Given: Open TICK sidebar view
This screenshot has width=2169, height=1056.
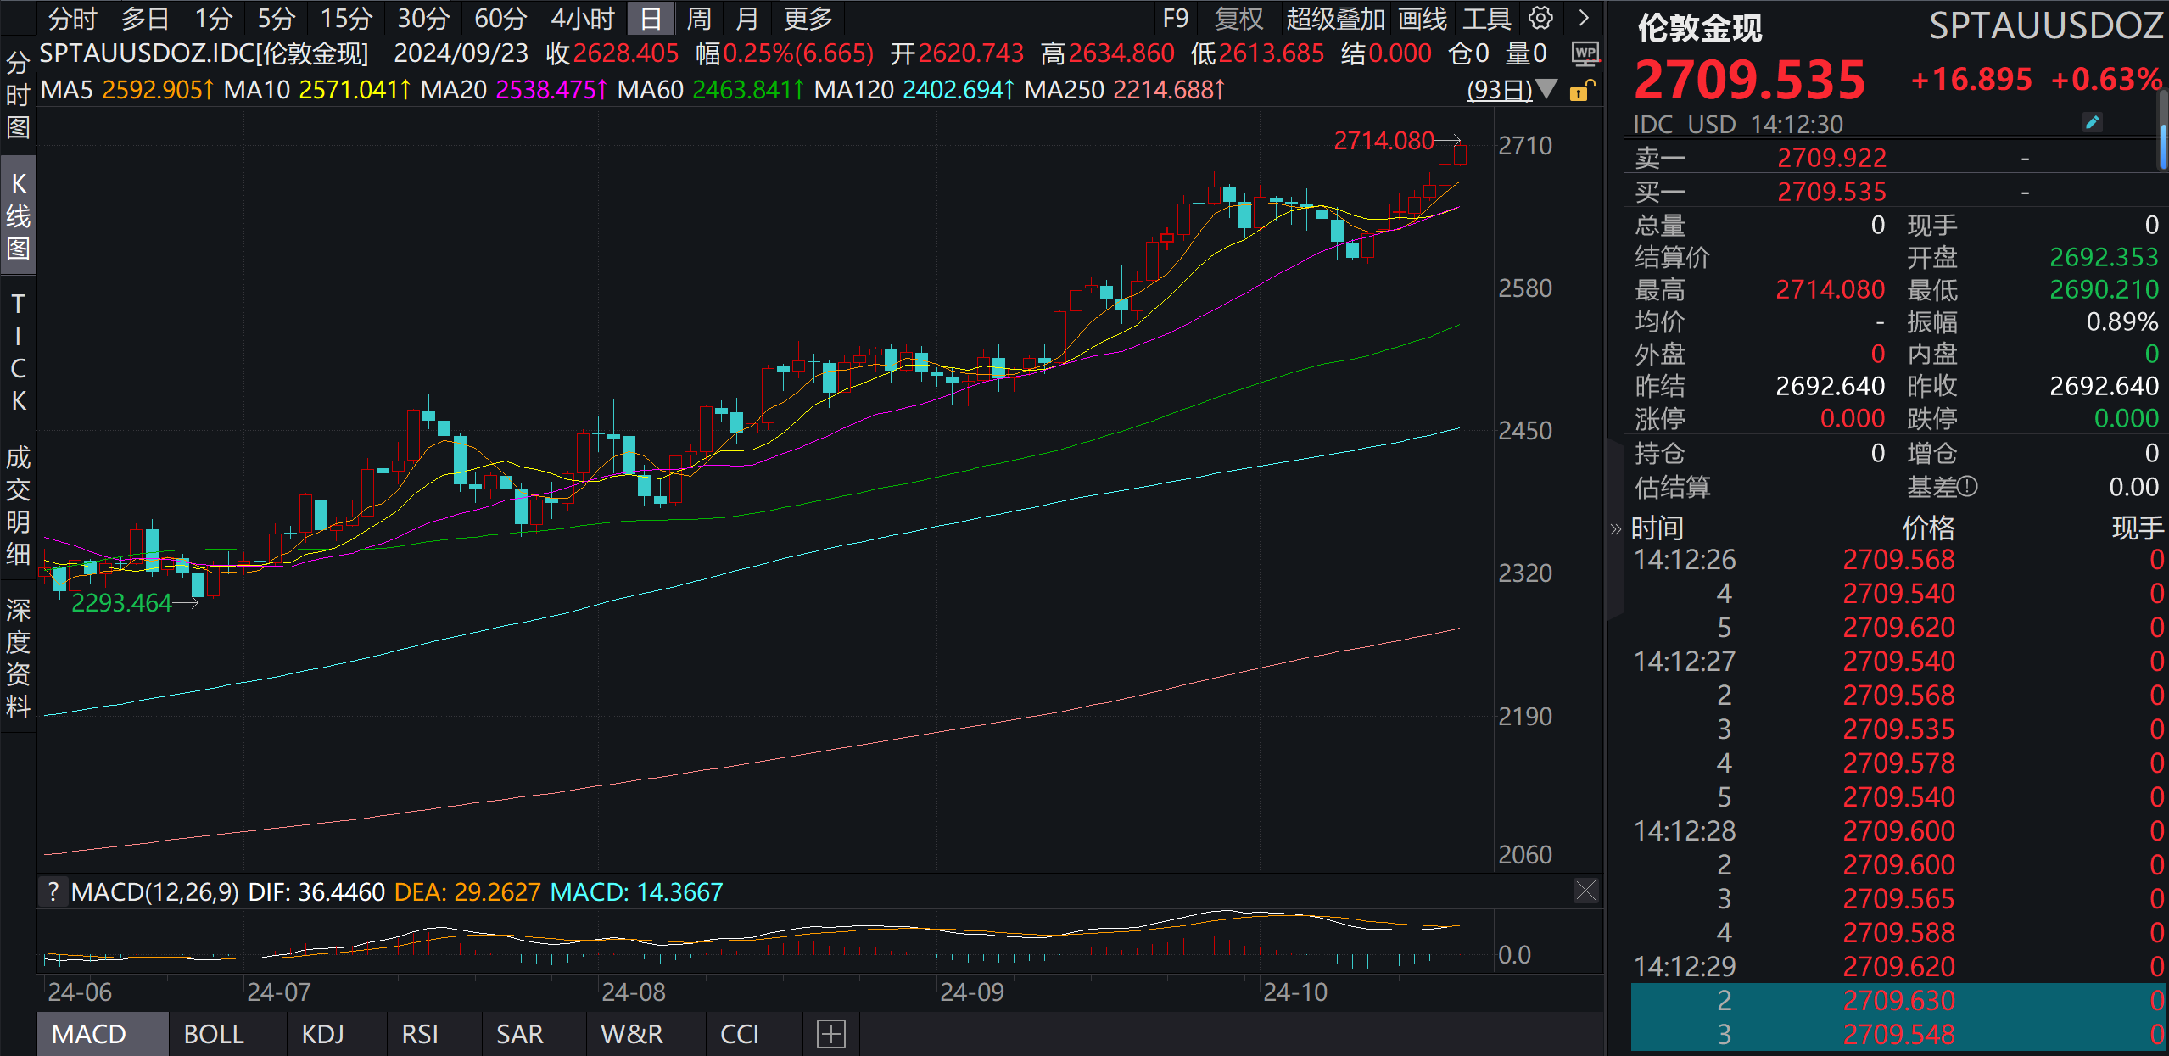Looking at the screenshot, I should click(18, 351).
